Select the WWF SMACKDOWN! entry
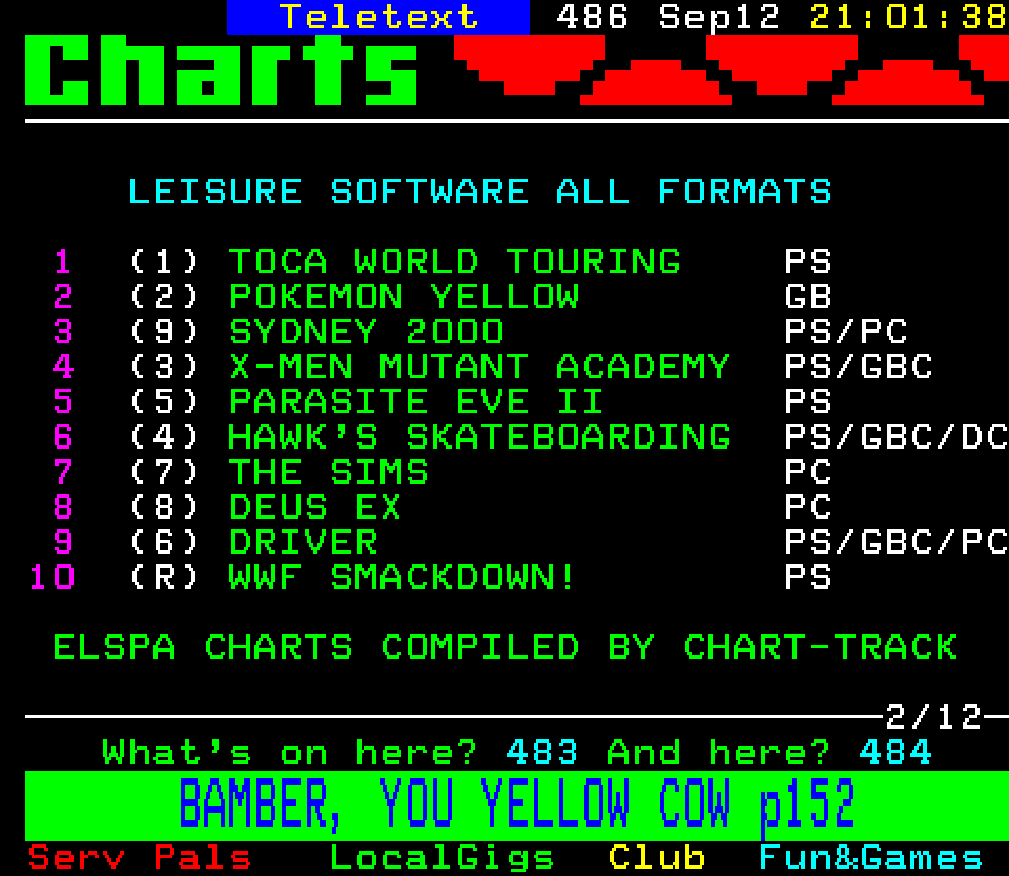The height and width of the screenshot is (876, 1009). 402,577
